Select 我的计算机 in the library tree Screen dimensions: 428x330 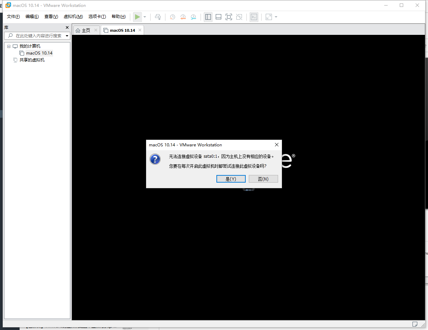(x=30, y=46)
